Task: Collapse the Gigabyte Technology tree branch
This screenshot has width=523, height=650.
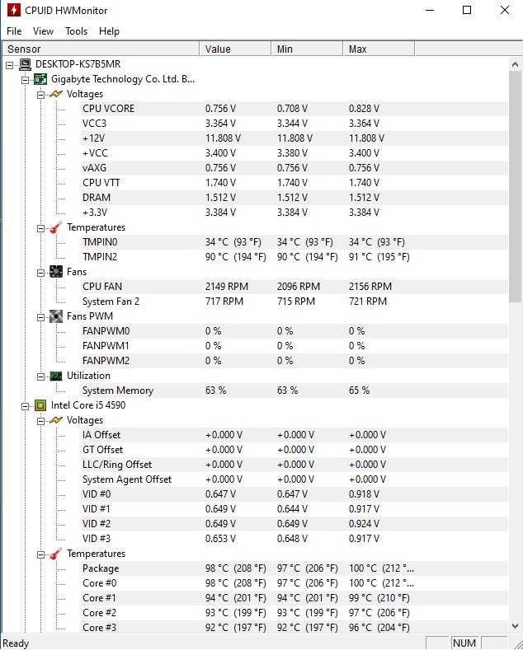Action: (25, 80)
